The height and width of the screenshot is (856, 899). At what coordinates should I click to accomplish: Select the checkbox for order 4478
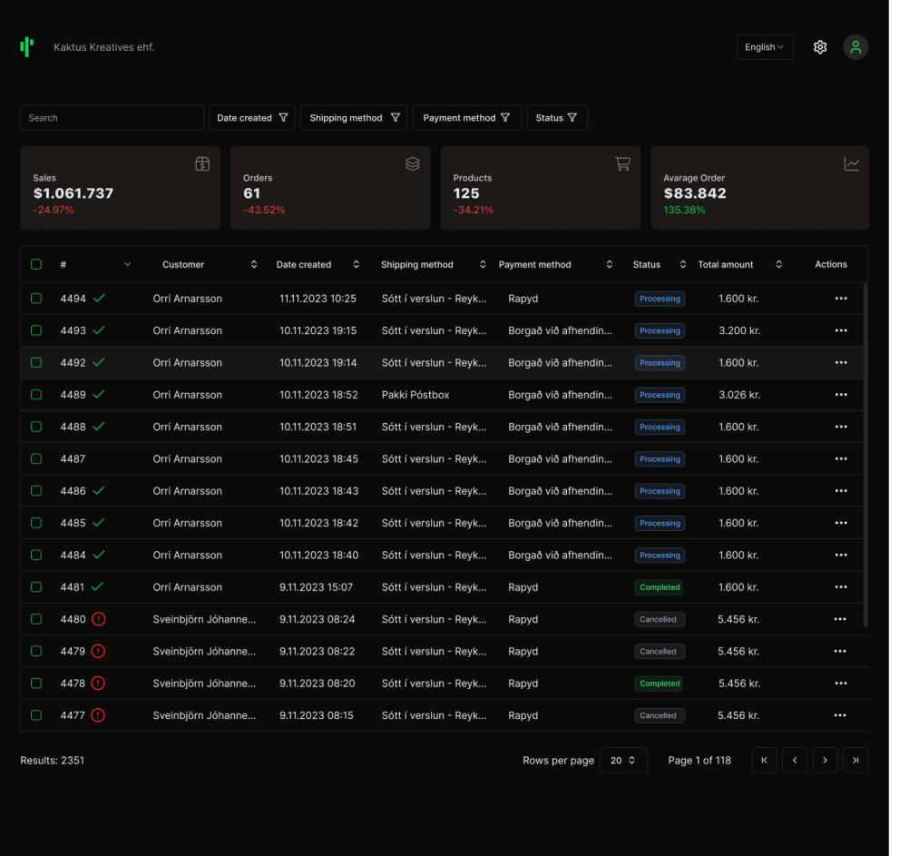point(36,684)
